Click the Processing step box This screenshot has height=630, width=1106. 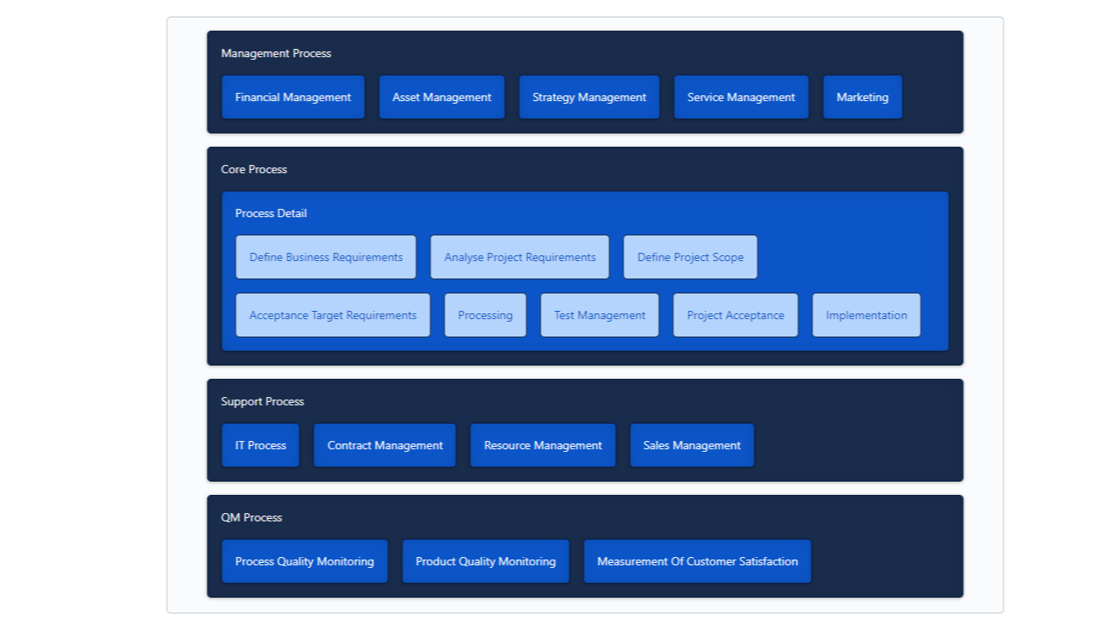[485, 315]
